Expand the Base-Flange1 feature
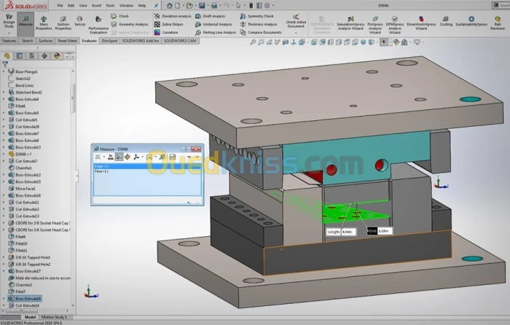 click(x=4, y=71)
